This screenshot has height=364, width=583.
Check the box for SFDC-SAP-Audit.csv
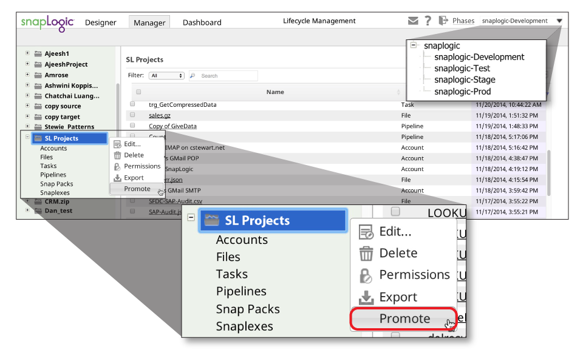132,201
